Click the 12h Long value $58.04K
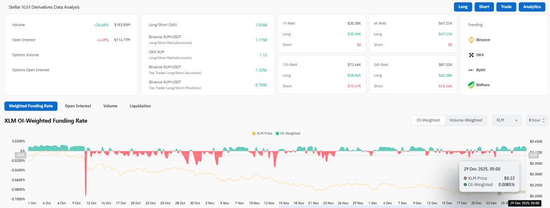The height and width of the screenshot is (208, 550). (354, 76)
